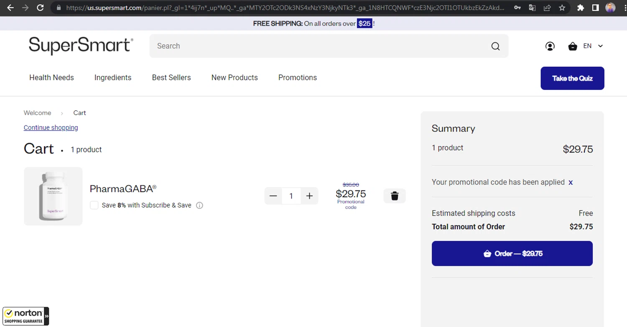
Task: Click the Norton Shopping Guarantee badge
Action: click(25, 316)
